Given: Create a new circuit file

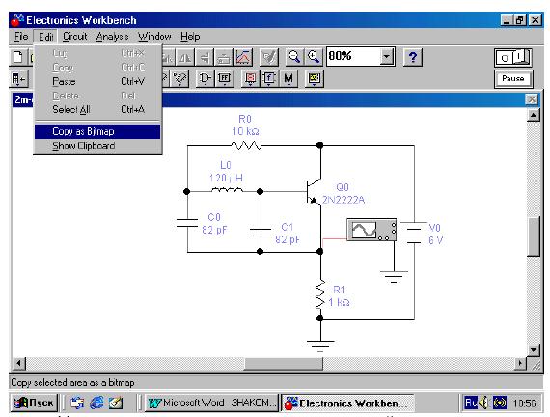Looking at the screenshot, I should pos(18,57).
